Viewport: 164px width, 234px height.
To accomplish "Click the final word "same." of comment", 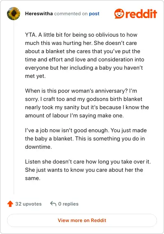I will [33, 178].
